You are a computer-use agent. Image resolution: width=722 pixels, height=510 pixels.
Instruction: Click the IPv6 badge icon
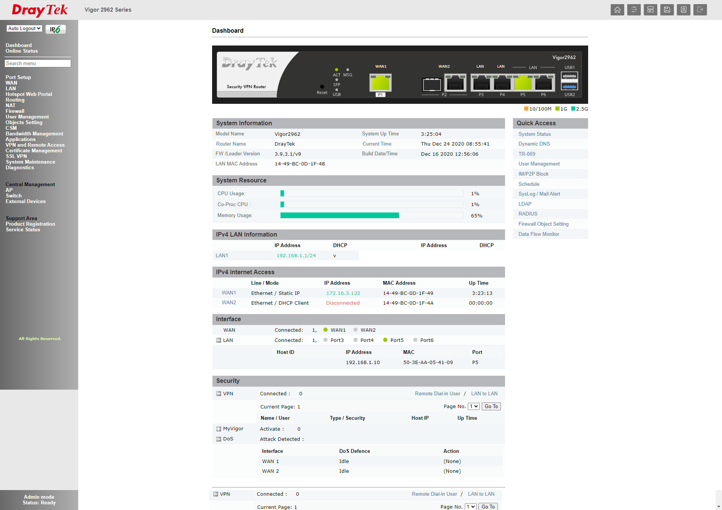[x=56, y=29]
